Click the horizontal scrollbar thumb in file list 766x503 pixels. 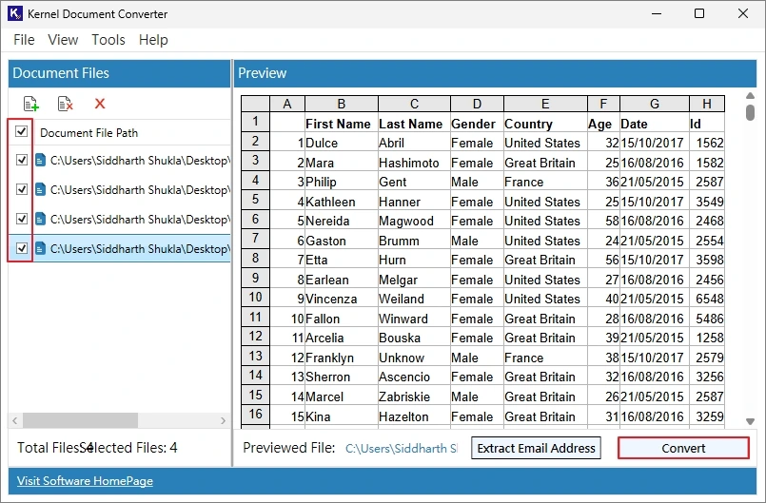pyautogui.click(x=80, y=420)
